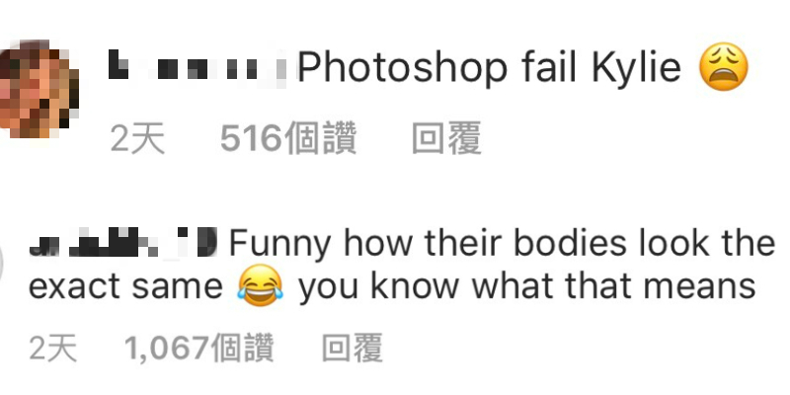Open the blurred username before Photoshop fail

click(197, 68)
